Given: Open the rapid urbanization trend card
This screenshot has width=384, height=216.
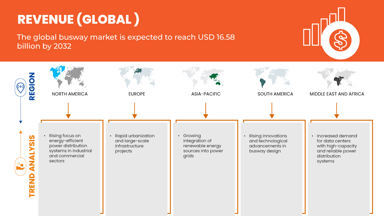Looking at the screenshot, I should coord(136,168).
